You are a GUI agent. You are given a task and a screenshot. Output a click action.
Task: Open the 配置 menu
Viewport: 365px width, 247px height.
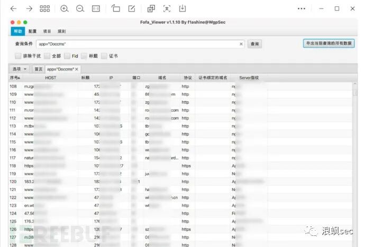pos(33,31)
